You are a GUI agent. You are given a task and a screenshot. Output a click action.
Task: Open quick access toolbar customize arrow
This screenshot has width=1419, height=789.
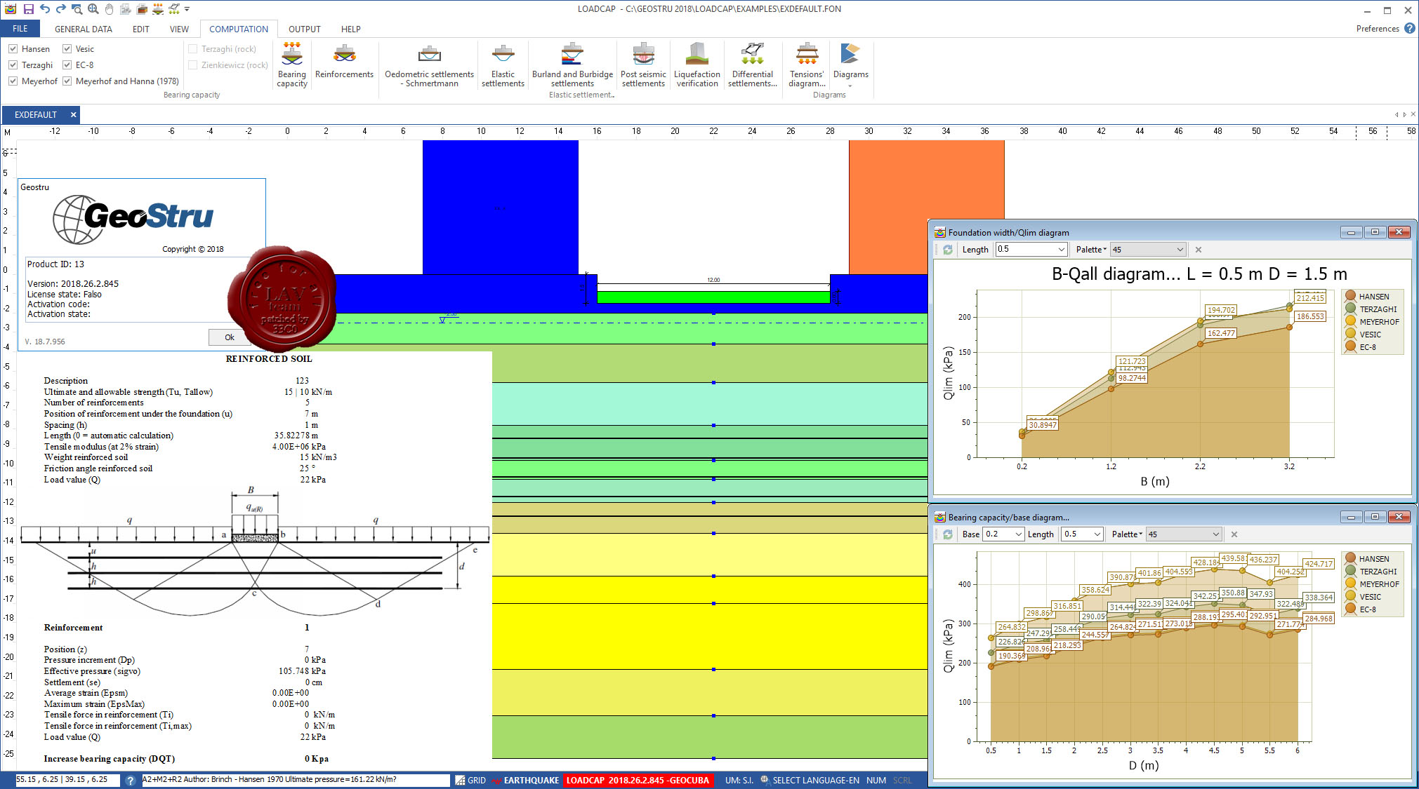click(x=187, y=9)
